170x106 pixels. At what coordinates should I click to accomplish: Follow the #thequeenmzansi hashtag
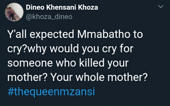pyautogui.click(x=51, y=92)
